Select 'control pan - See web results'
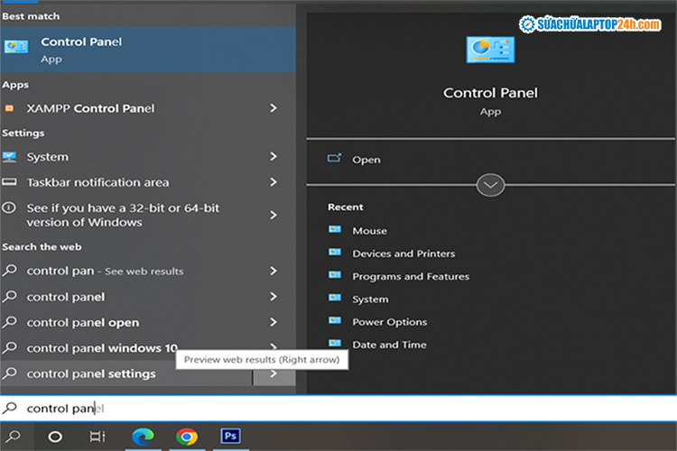Screen dimensions: 677x451 (x=105, y=271)
